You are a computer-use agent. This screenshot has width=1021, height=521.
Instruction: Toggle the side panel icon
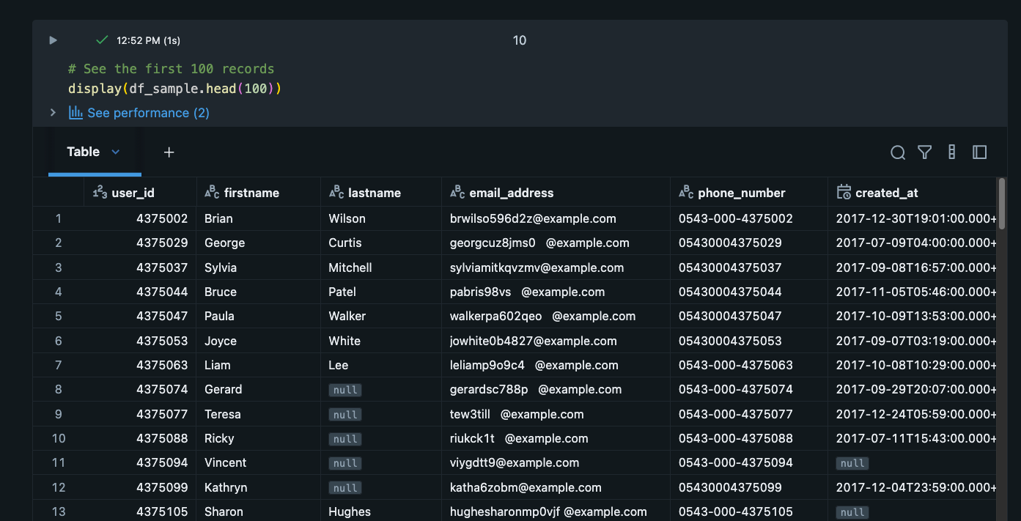pyautogui.click(x=979, y=152)
